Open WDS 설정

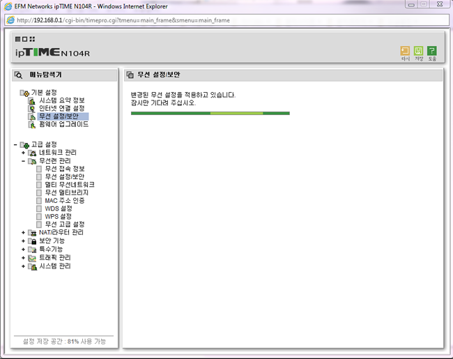point(59,208)
